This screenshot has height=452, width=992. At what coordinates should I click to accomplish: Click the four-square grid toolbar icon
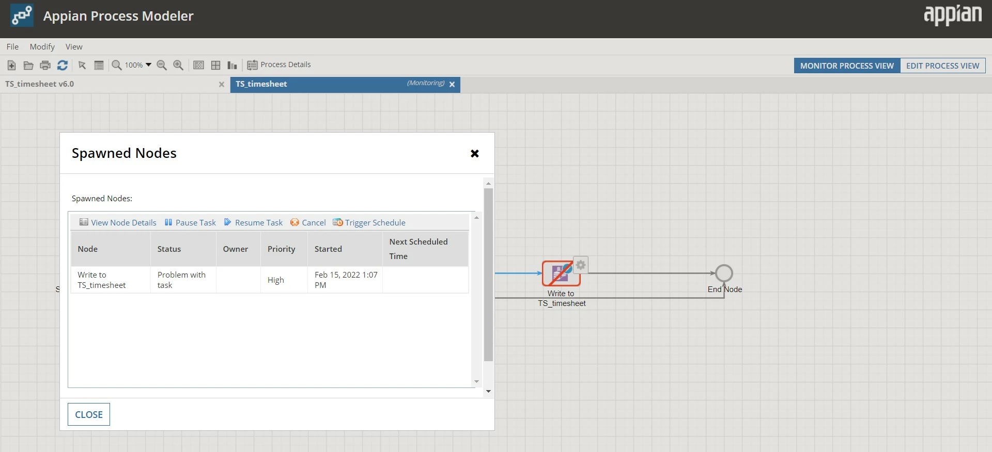215,65
